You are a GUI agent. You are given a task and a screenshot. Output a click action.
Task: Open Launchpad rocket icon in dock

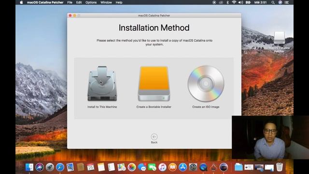click(x=50, y=167)
